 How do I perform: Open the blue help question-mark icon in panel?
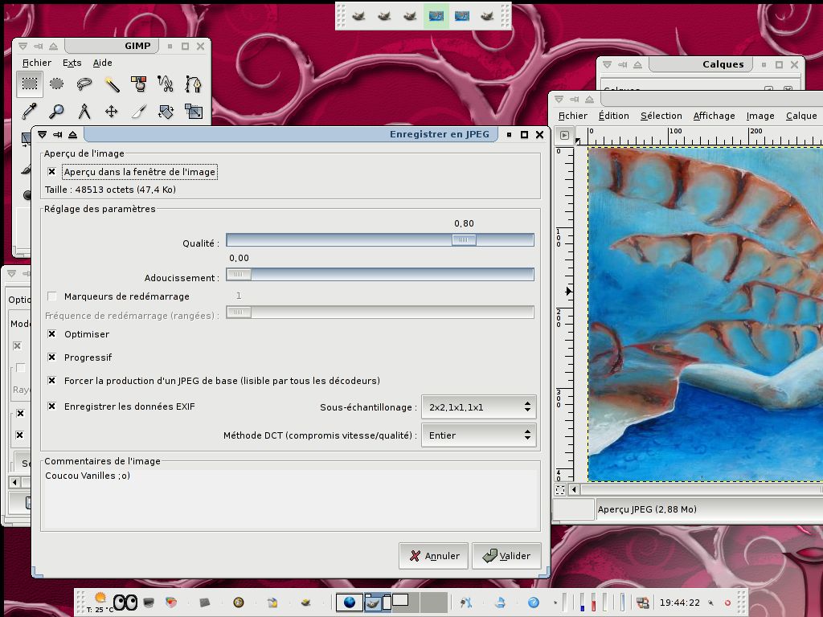coord(534,603)
